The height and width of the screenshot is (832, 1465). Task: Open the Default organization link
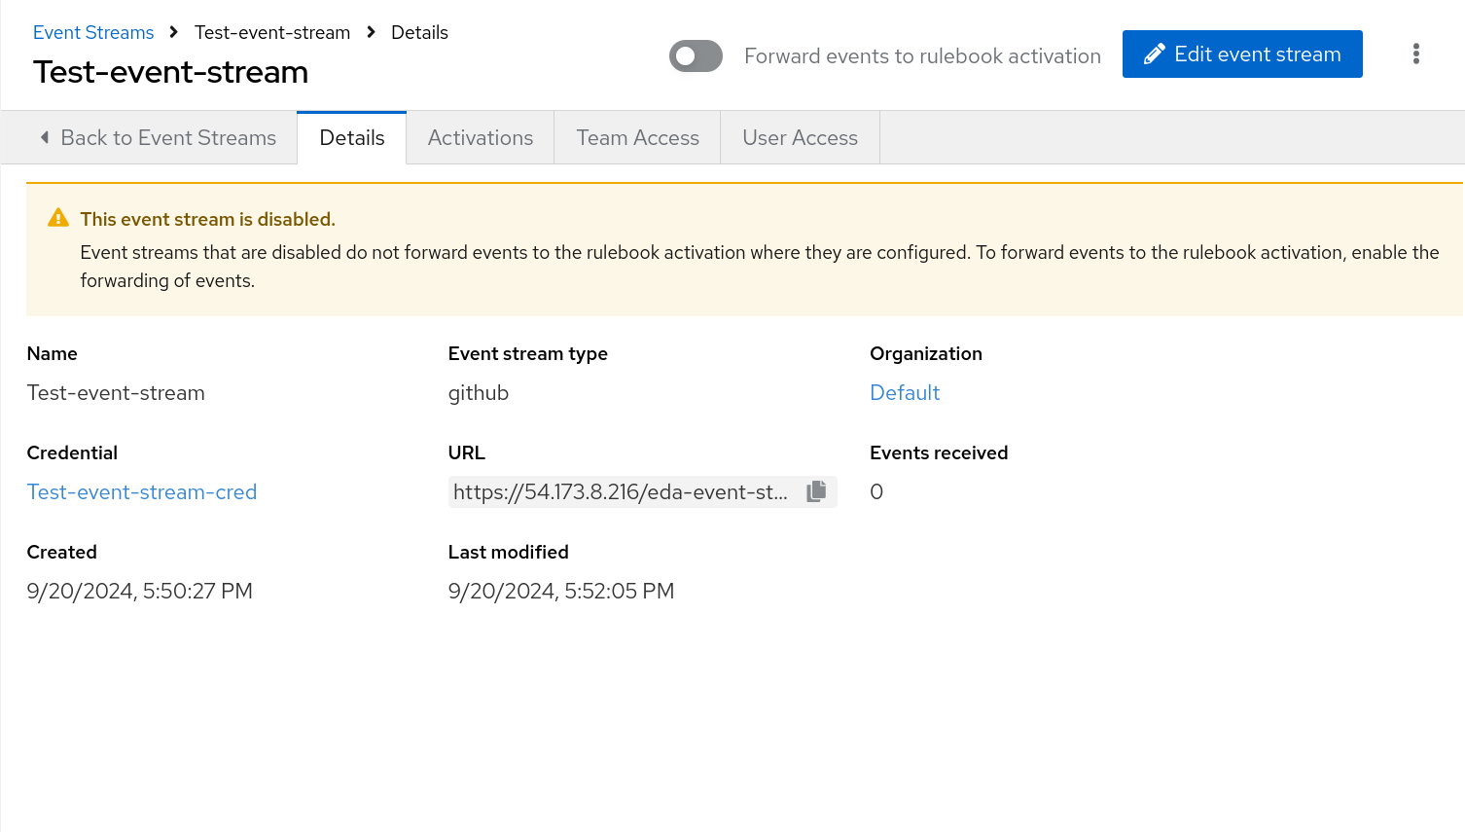click(904, 392)
